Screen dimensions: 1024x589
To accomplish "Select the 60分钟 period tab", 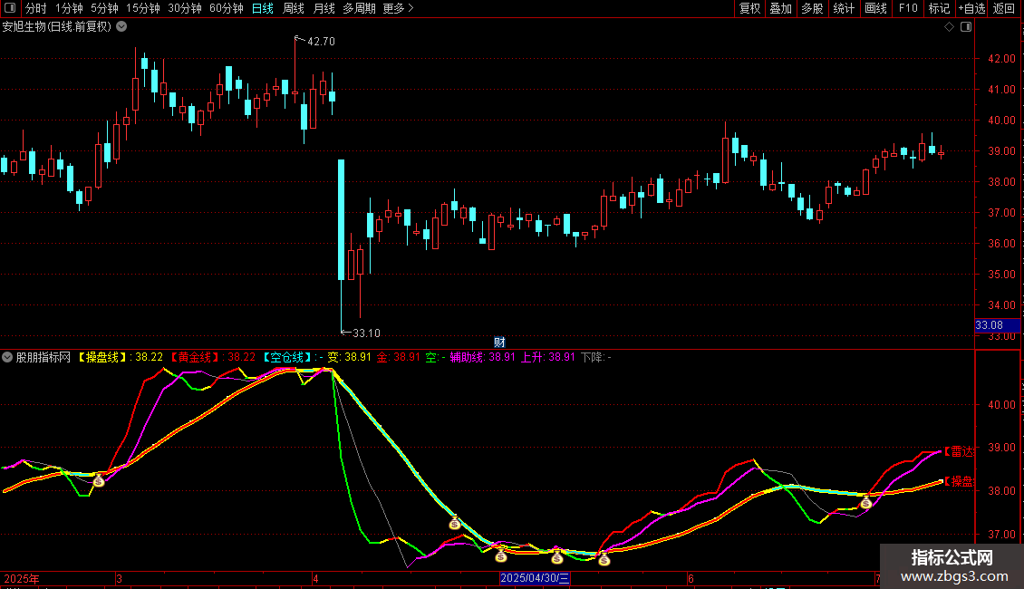I will pos(226,8).
